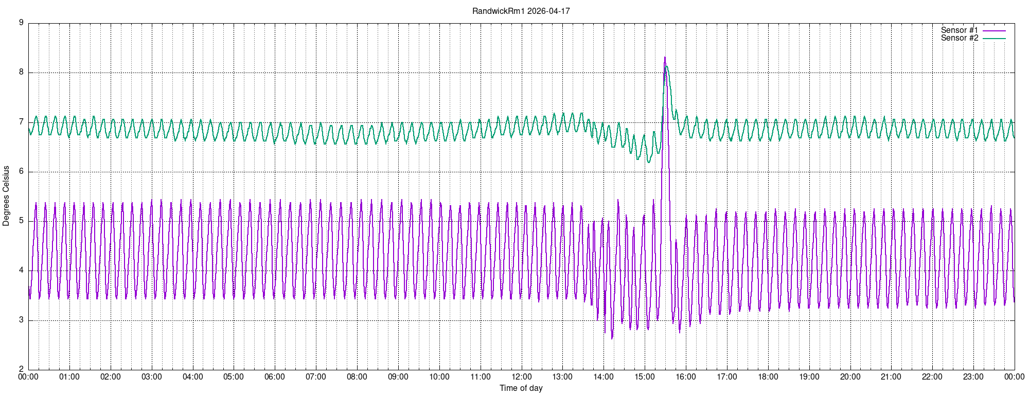Click the 09:00 time axis tick label
The height and width of the screenshot is (395, 1029).
(398, 376)
